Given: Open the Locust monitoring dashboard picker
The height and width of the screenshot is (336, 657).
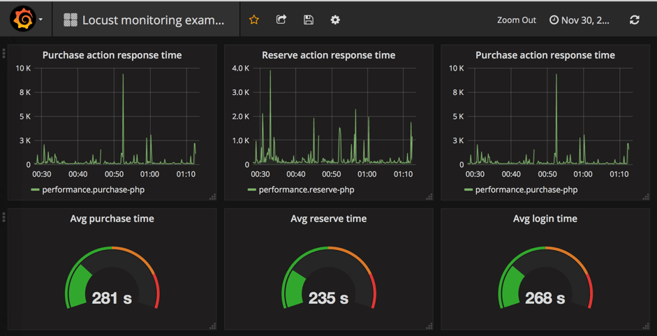Looking at the screenshot, I should click(x=144, y=20).
